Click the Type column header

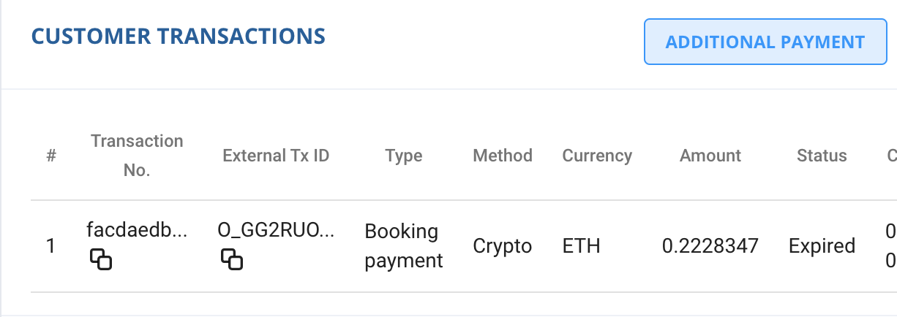click(403, 156)
